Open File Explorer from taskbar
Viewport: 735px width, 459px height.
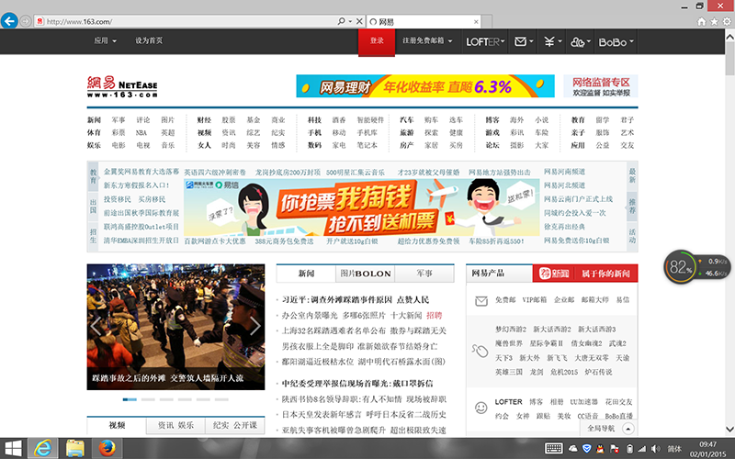tap(74, 449)
